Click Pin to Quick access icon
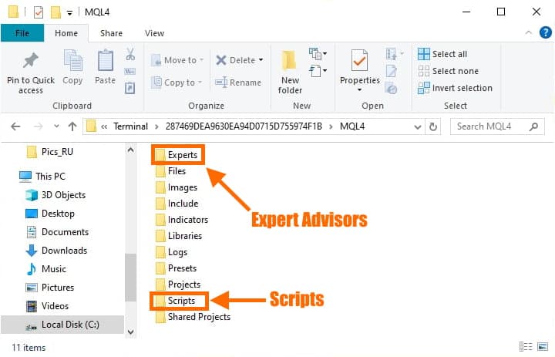 (30, 60)
